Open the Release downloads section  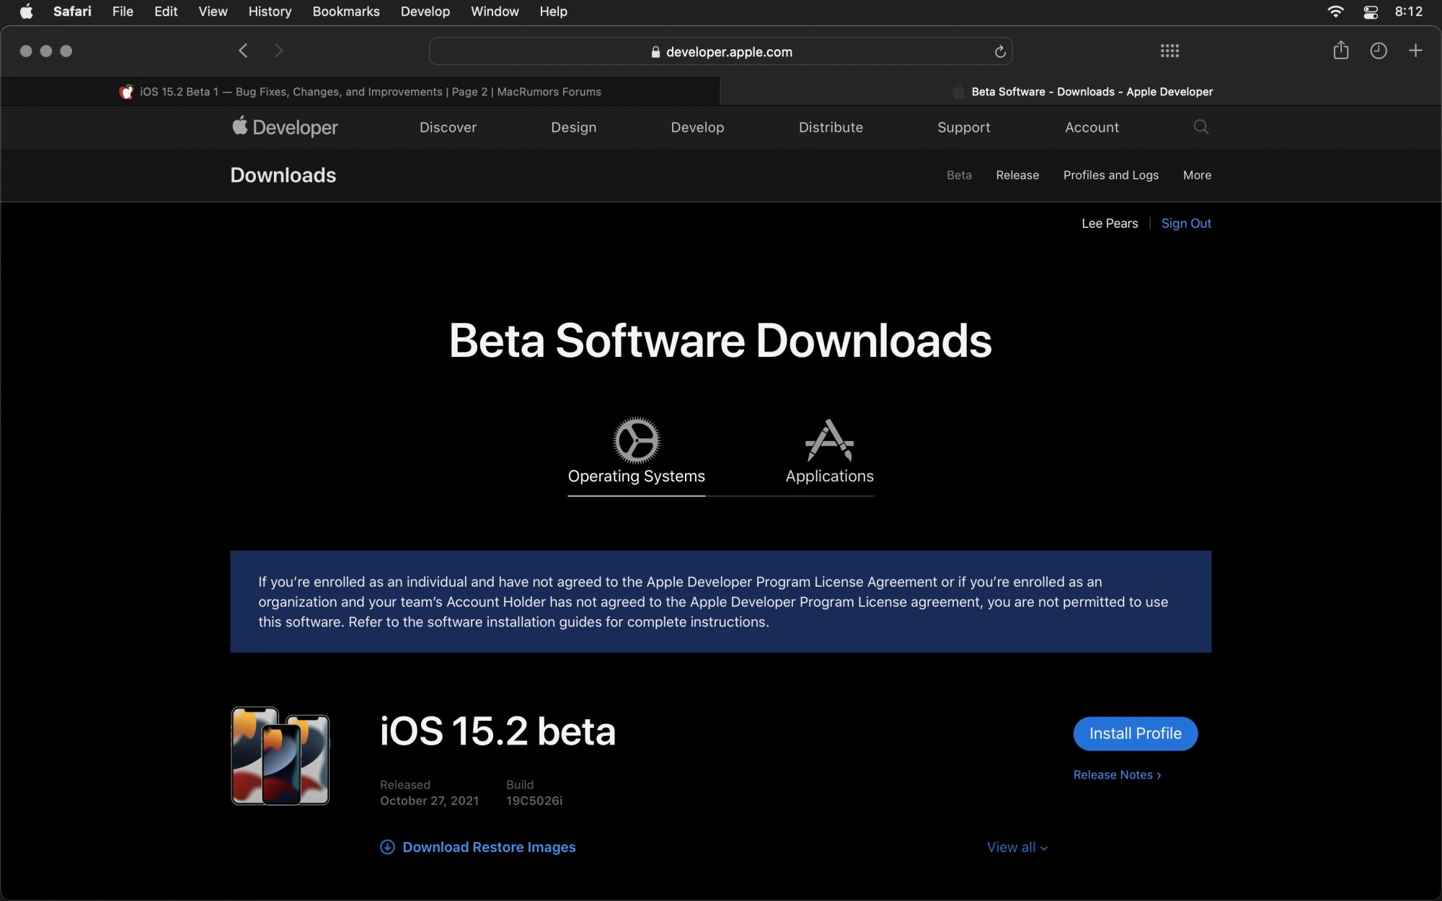[1017, 175]
